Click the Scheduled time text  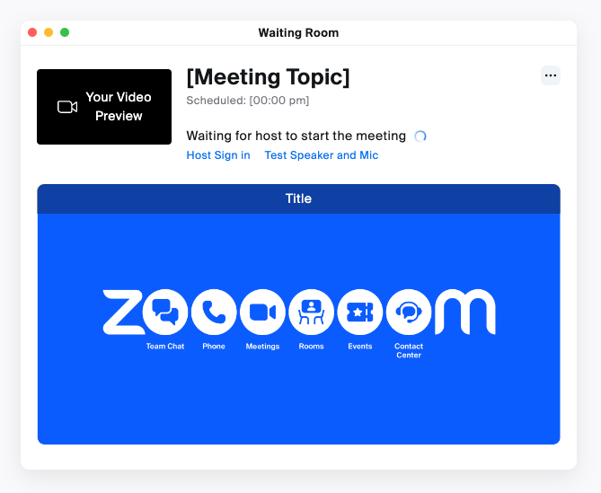248,101
